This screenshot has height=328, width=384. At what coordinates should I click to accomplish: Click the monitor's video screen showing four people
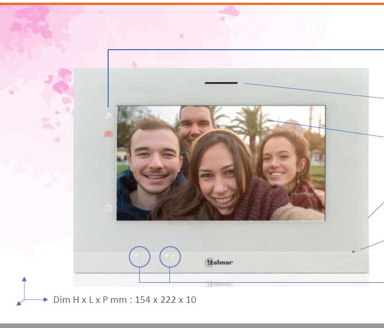pos(221,163)
